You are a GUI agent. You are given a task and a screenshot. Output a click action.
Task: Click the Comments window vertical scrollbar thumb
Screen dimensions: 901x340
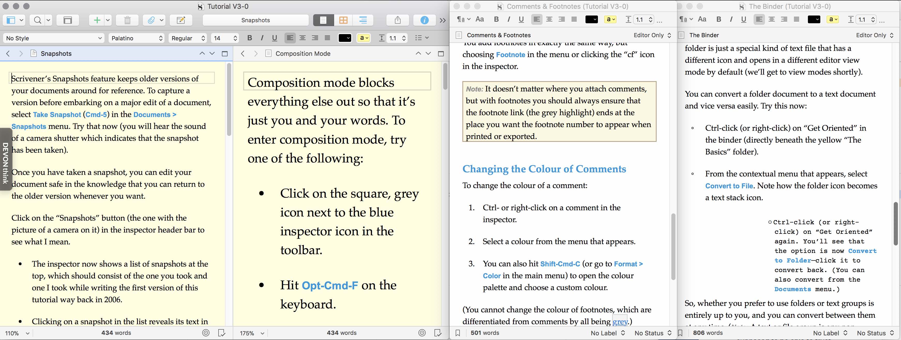click(673, 246)
